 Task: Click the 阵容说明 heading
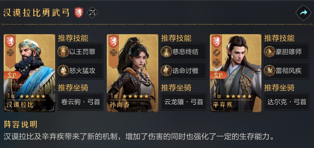pos(21,124)
